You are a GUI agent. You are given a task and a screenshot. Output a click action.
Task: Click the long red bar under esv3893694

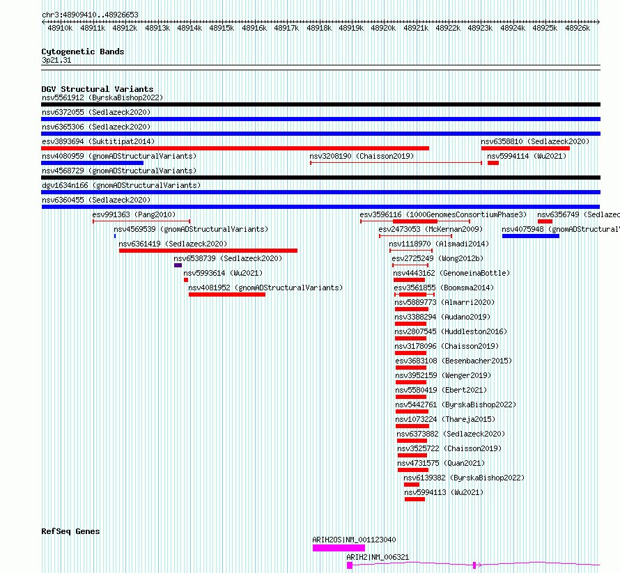(x=235, y=148)
